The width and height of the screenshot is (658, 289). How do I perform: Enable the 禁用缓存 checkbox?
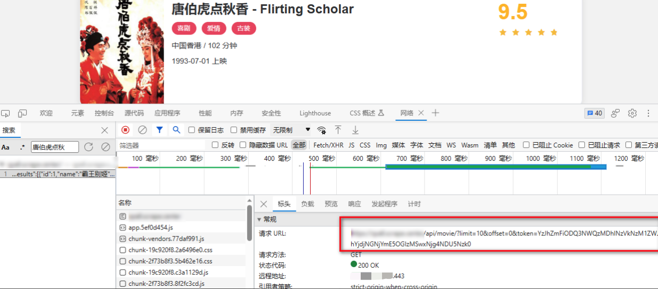click(234, 130)
